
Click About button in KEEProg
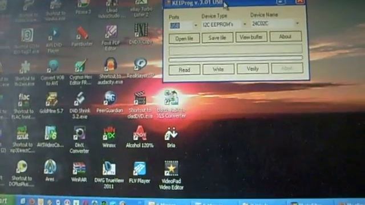pyautogui.click(x=285, y=36)
